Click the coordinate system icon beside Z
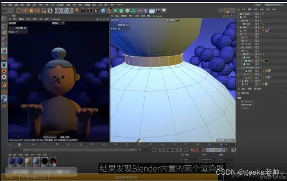The width and height of the screenshot is (287, 181). pyautogui.click(x=76, y=11)
